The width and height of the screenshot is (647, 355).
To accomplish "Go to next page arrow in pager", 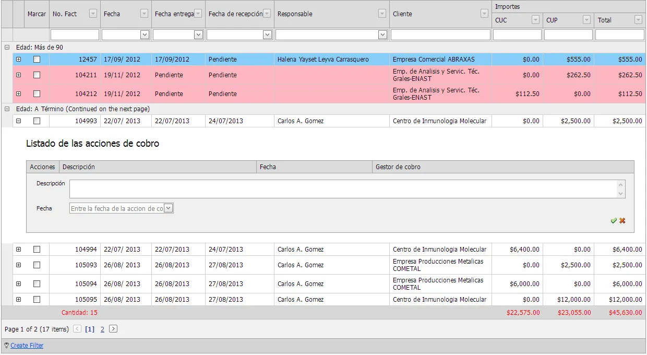I will click(113, 329).
